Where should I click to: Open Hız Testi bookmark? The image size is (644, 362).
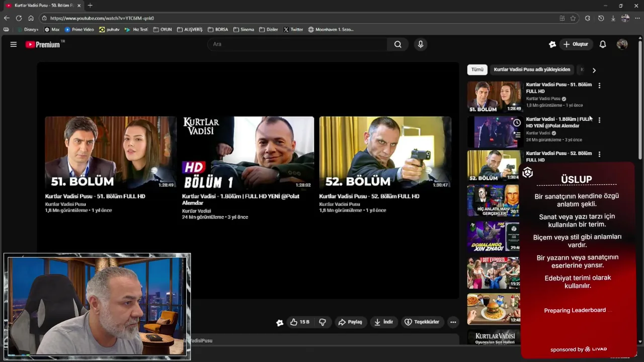pyautogui.click(x=136, y=30)
